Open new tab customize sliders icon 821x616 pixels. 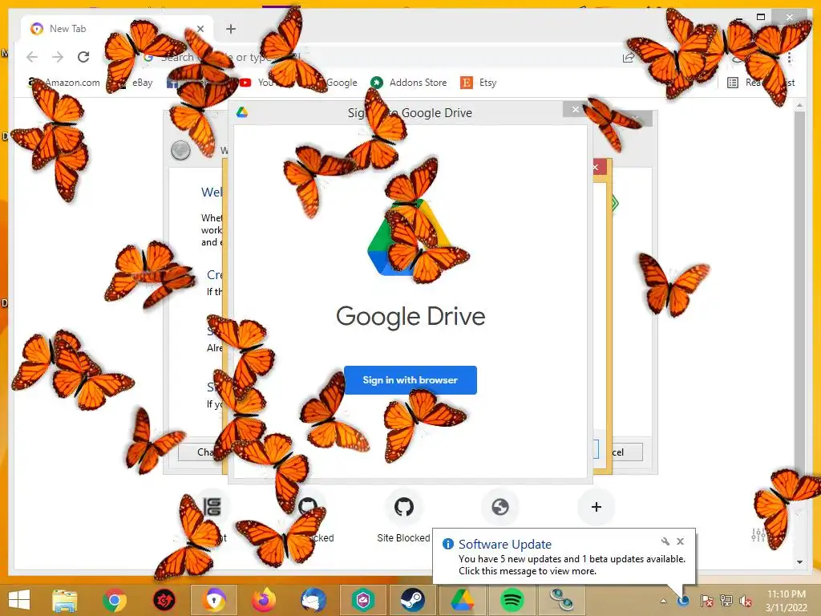[758, 534]
